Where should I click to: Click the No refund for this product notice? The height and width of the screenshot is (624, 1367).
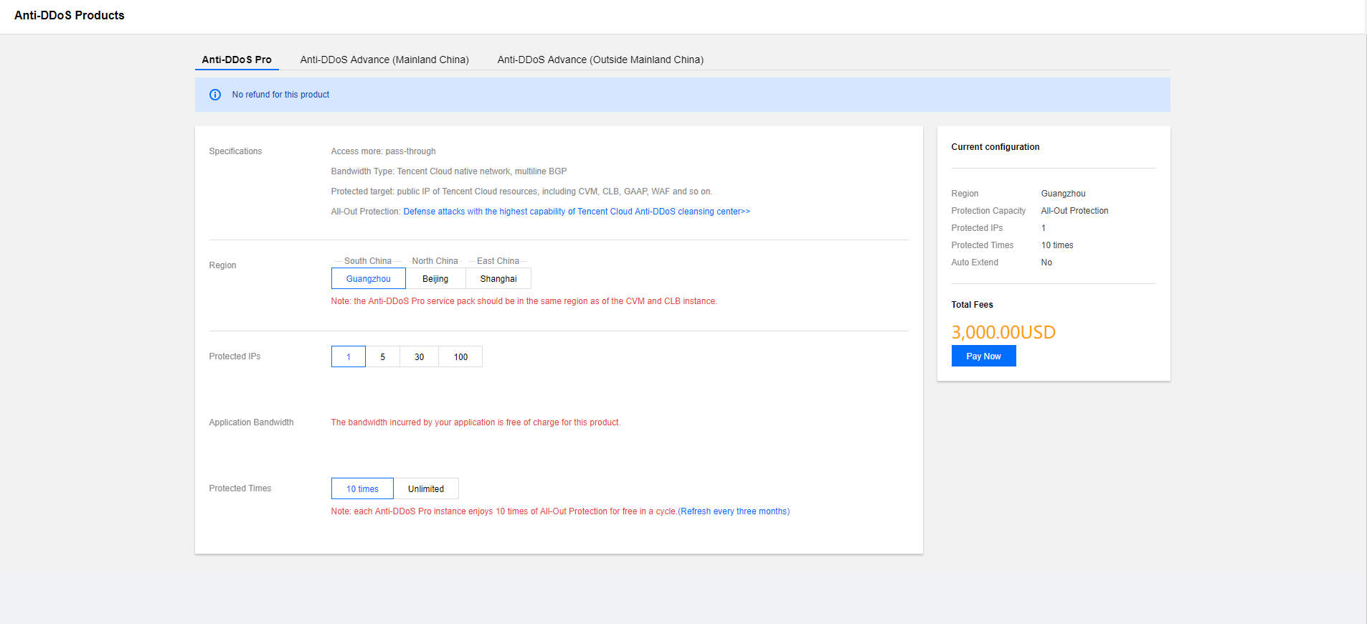[280, 95]
